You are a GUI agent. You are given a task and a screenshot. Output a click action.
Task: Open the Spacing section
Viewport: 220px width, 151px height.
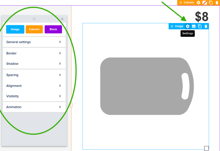pos(34,75)
